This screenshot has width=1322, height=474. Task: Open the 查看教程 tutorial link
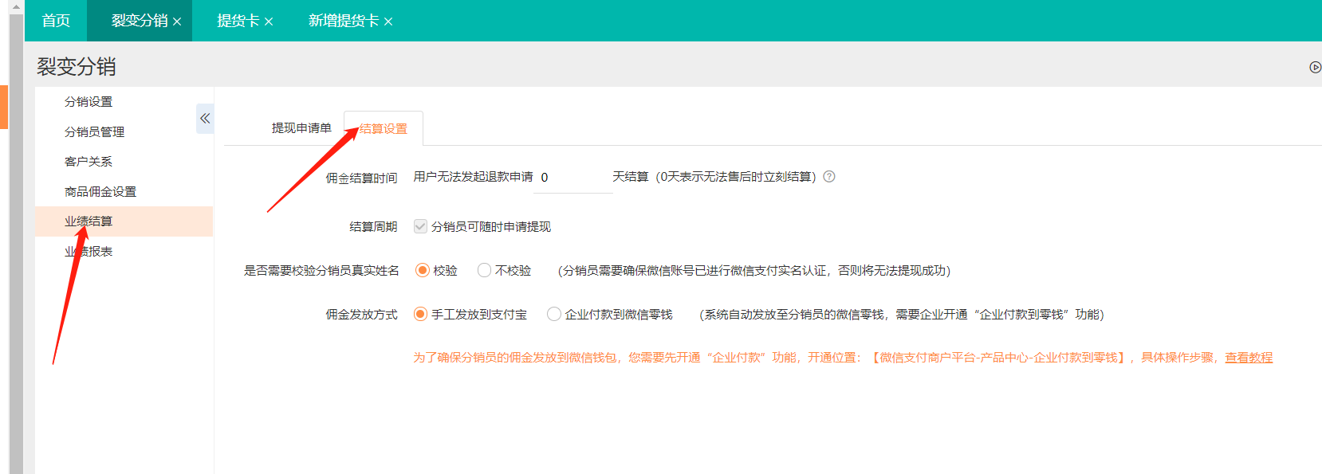1249,358
